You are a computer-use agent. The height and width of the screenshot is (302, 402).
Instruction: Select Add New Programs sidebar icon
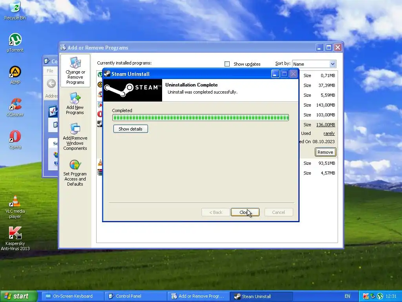(x=75, y=104)
